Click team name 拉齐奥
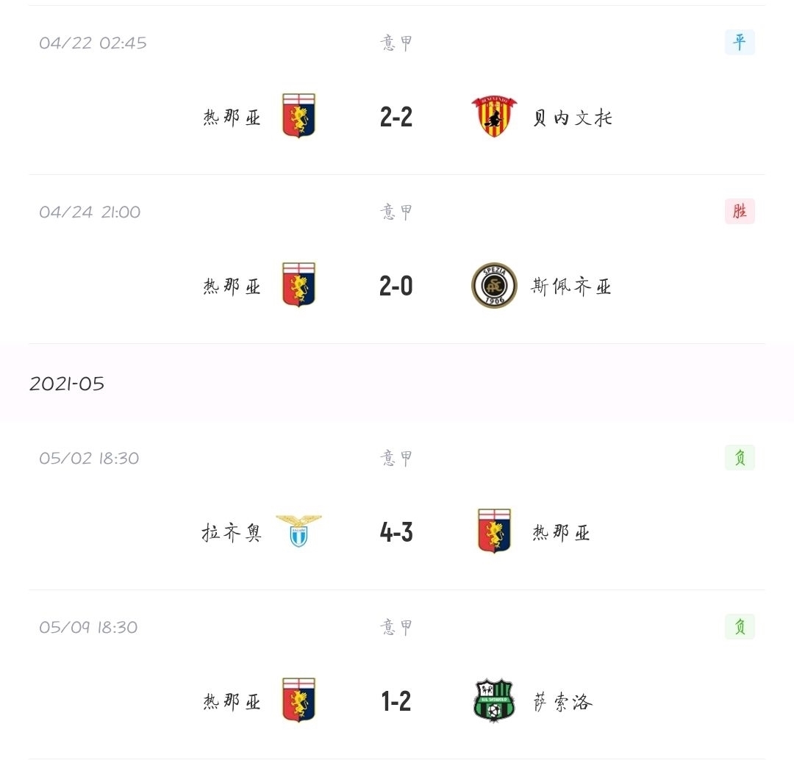The image size is (794, 760). coord(232,533)
